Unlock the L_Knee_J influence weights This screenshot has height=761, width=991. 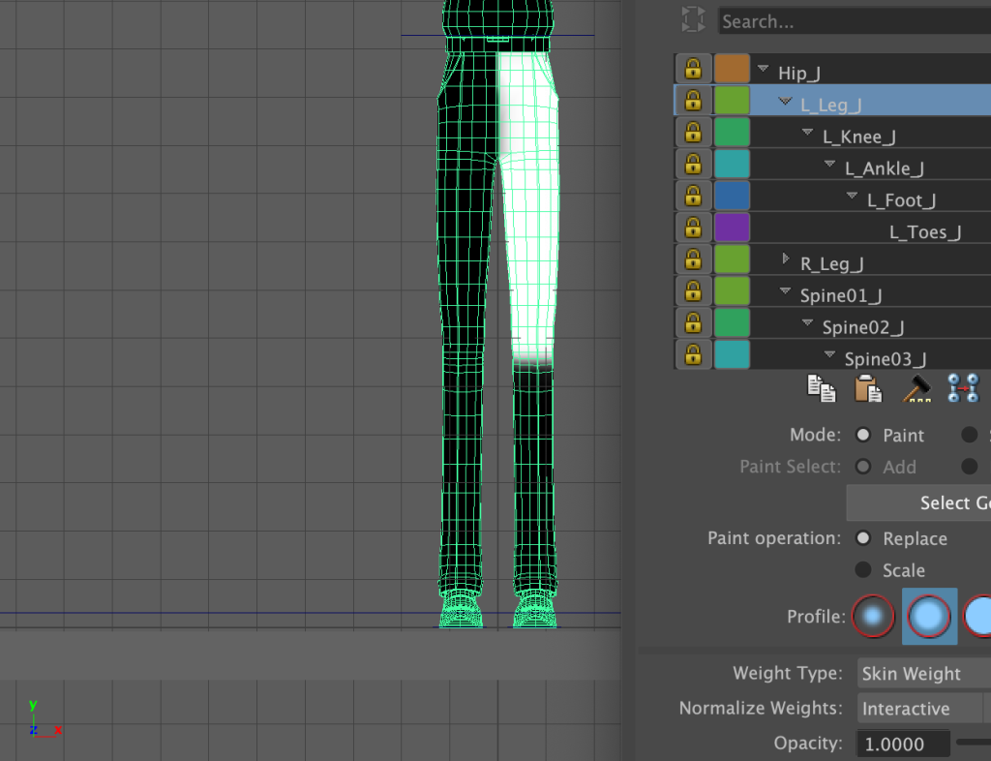[x=692, y=134]
